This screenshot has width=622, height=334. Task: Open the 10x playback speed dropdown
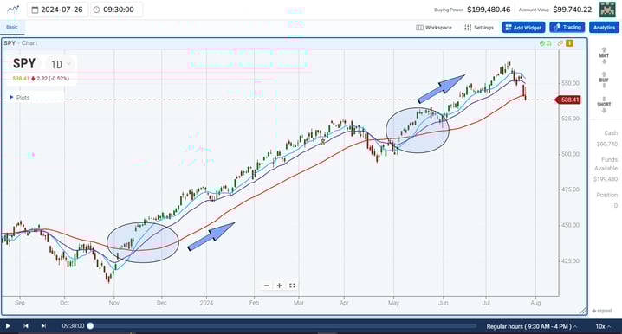[x=603, y=326]
